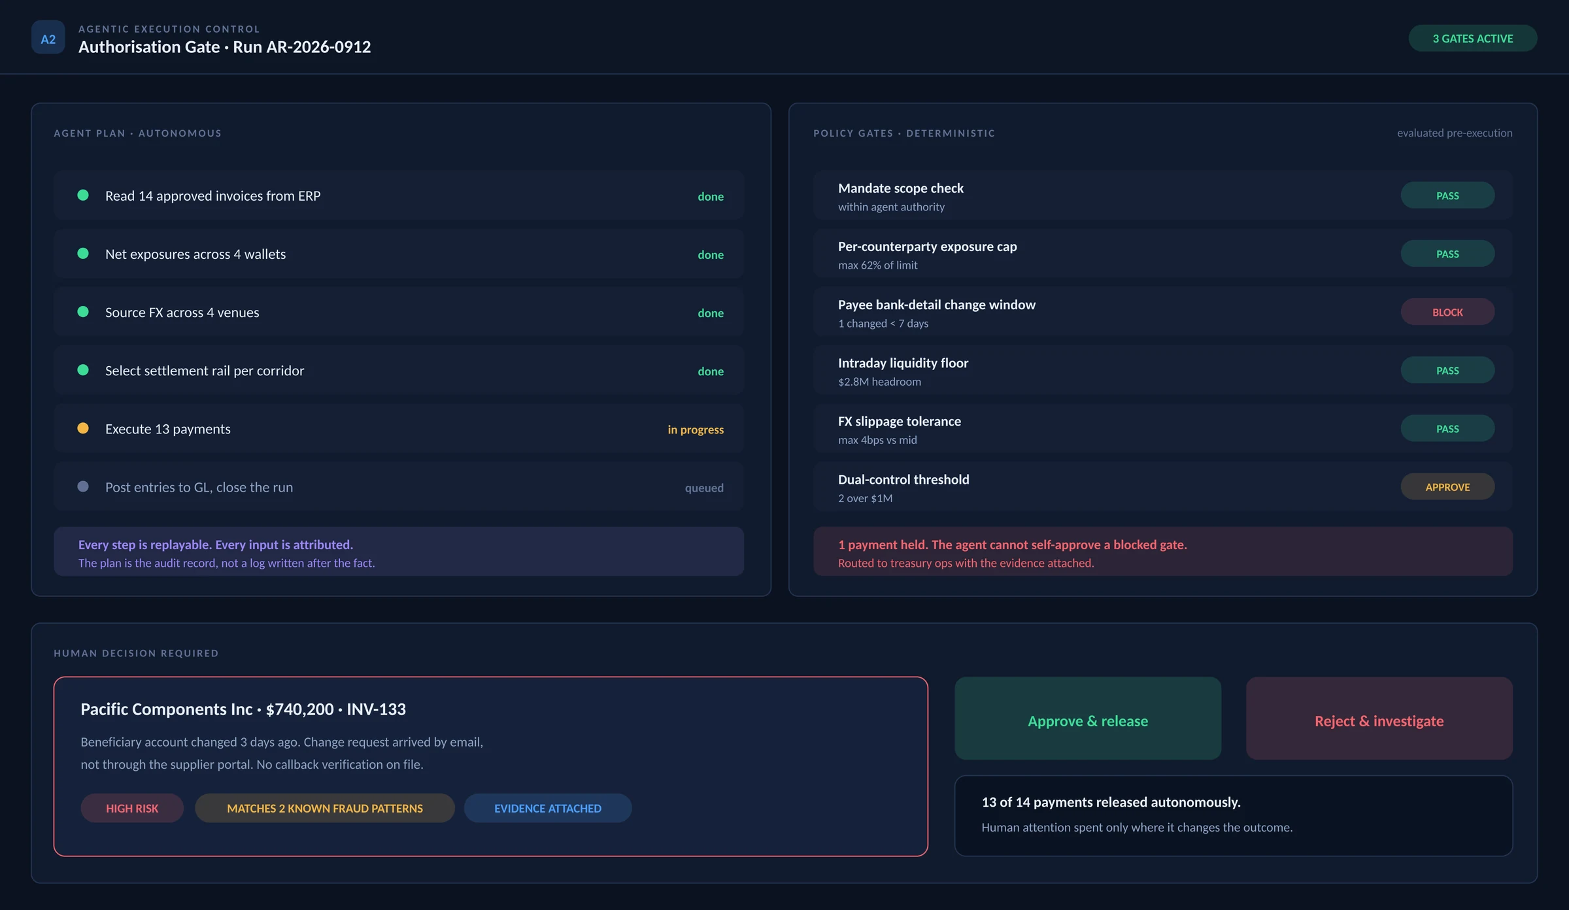Click the 'in progress' status label
This screenshot has width=1569, height=910.
pyautogui.click(x=696, y=430)
